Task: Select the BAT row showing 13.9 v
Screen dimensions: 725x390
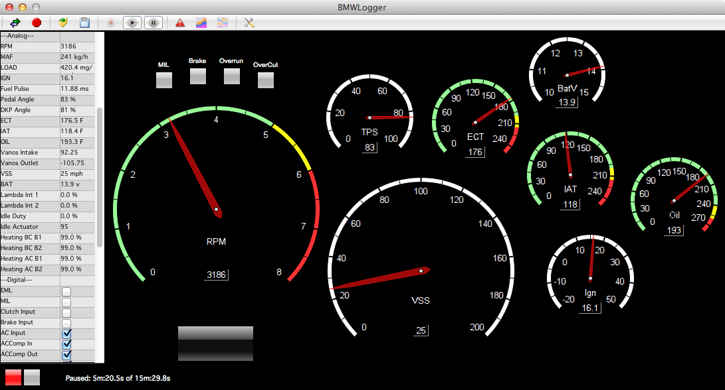Action: (47, 184)
